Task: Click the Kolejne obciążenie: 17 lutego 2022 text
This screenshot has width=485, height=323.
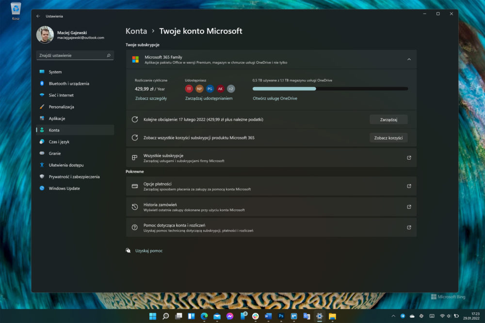Action: (203, 120)
